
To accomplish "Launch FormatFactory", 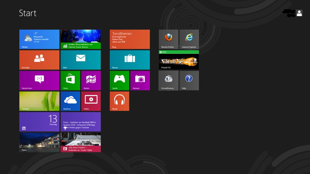I will tap(168, 80).
